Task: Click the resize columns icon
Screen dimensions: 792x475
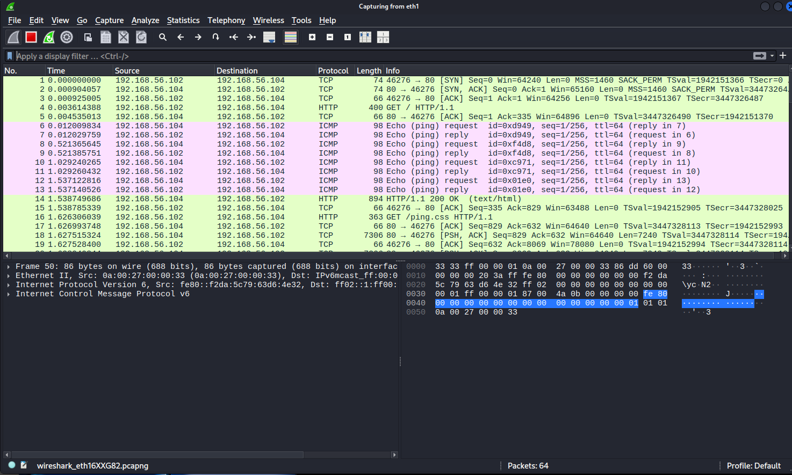Action: (365, 37)
